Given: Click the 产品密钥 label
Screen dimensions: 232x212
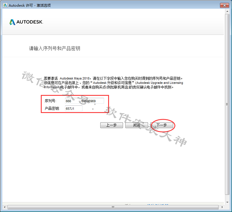Looking at the screenshot, I should 52,109.
